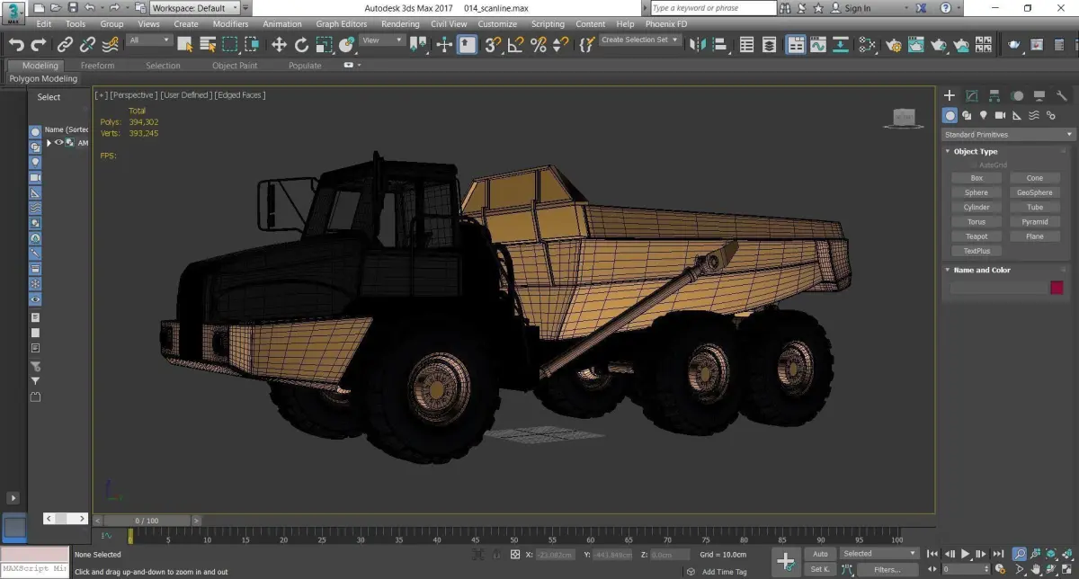The width and height of the screenshot is (1079, 579).
Task: Enable Auto Key animation mode
Action: pos(820,554)
